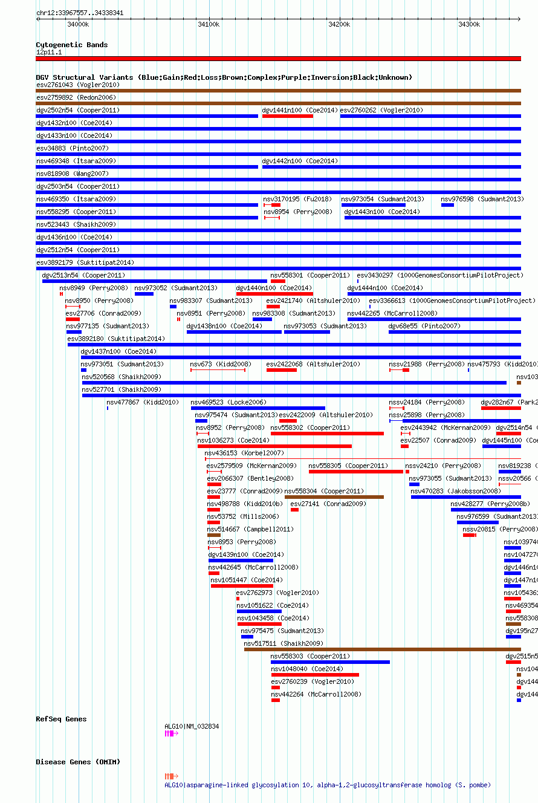Open variant nsv818908 (Wang2007)

click(73, 174)
